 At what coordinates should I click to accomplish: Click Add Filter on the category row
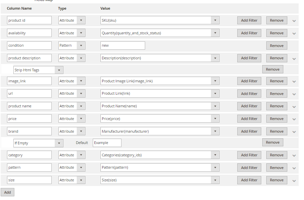pyautogui.click(x=249, y=155)
